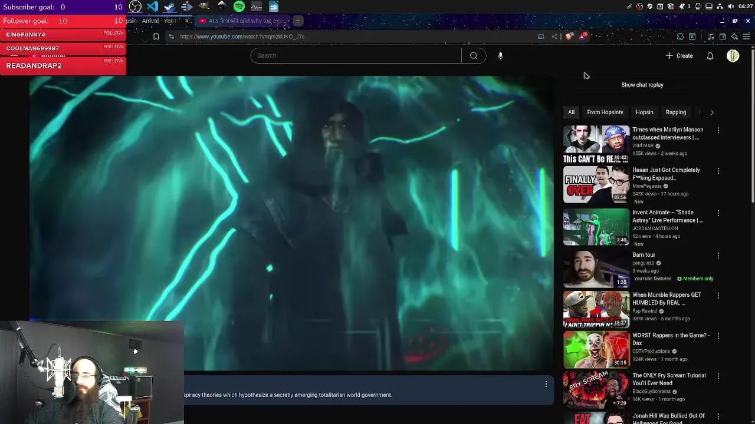755x424 pixels.
Task: Open the playlist music note toolbar icon
Action: click(711, 37)
